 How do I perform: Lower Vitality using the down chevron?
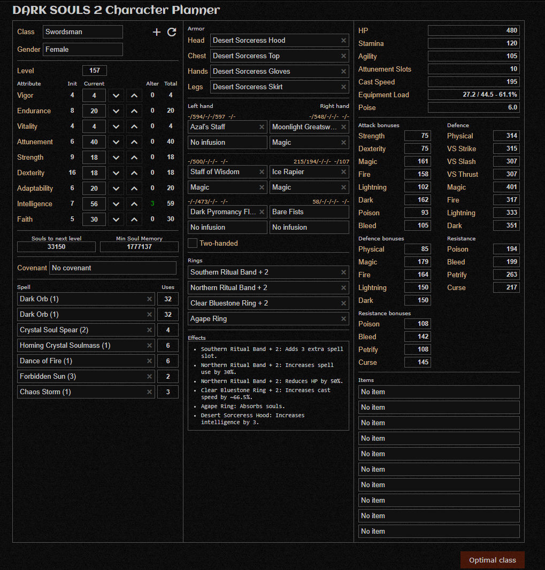(116, 127)
